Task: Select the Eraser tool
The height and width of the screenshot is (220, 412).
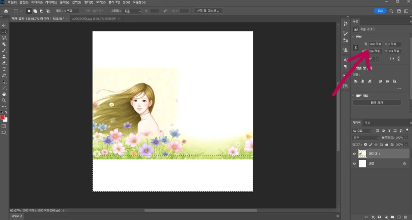Action: pyautogui.click(x=4, y=63)
